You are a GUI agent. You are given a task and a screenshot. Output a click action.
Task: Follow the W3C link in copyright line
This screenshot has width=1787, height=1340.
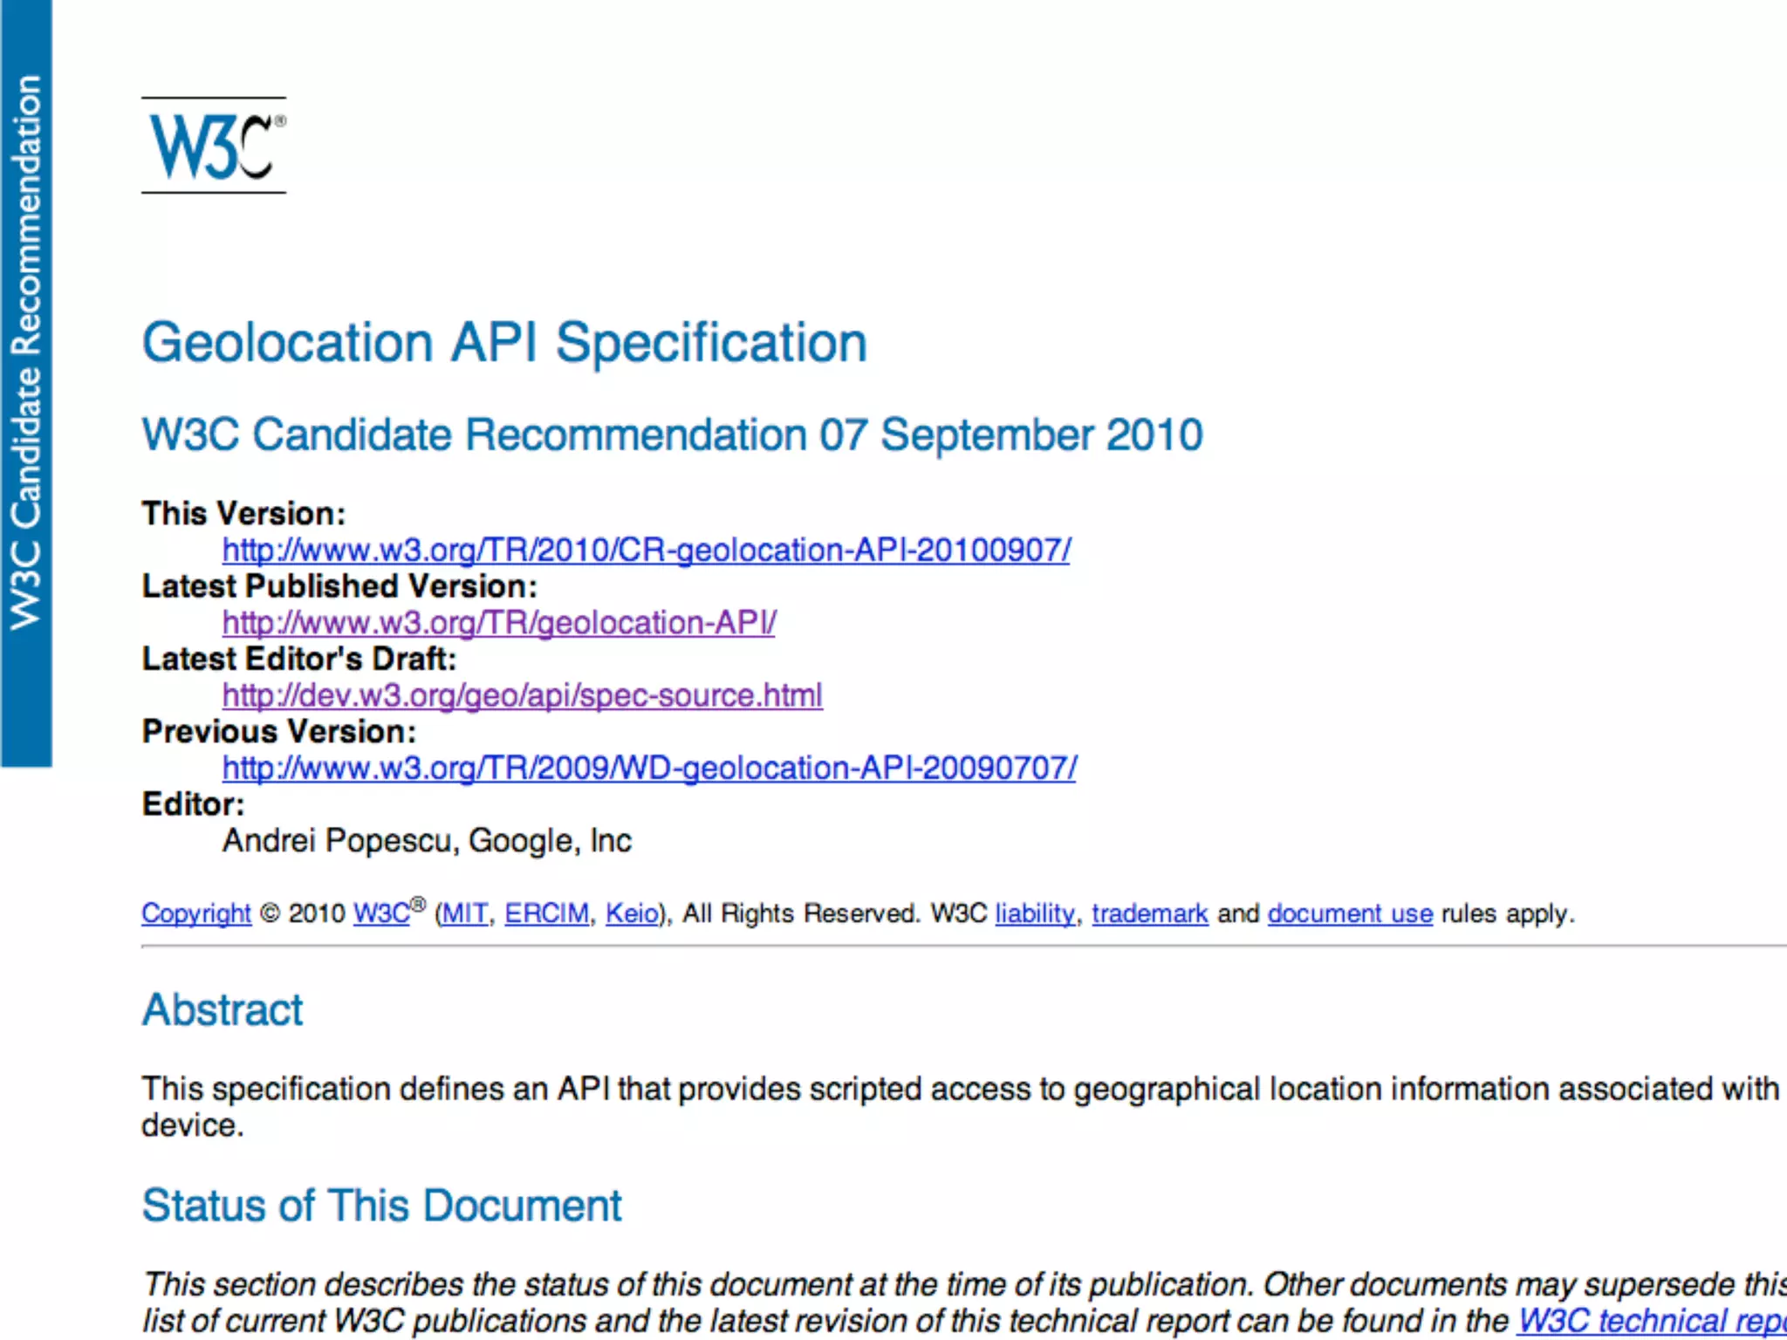(x=380, y=913)
